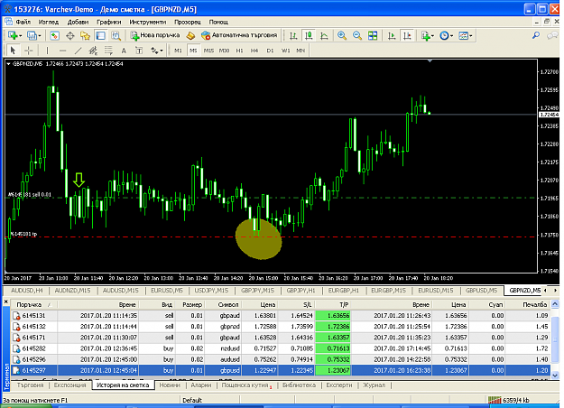
Task: Select the horizontal line tool
Action: (62, 51)
